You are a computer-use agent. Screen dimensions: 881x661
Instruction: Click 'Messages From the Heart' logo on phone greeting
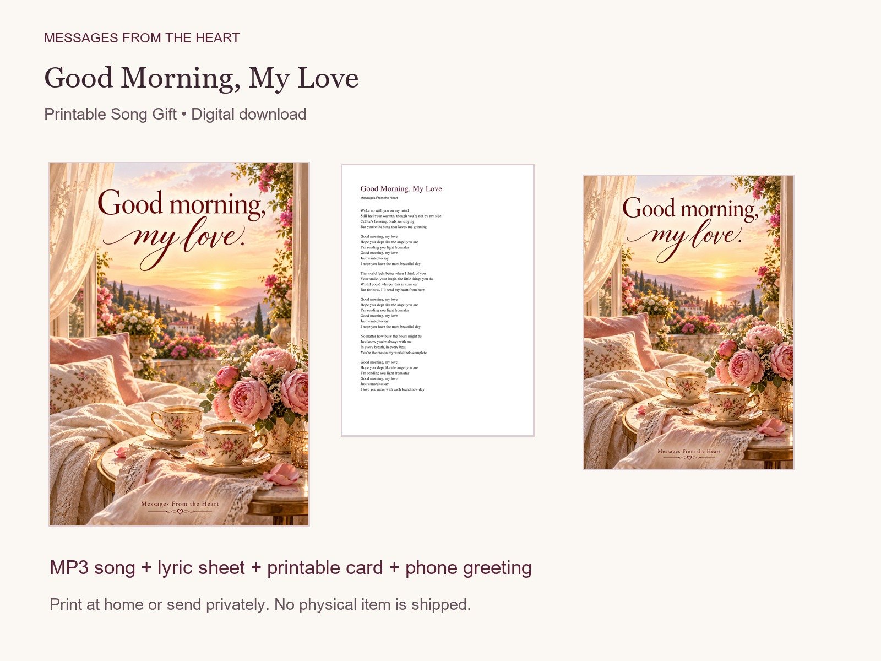[x=689, y=454]
